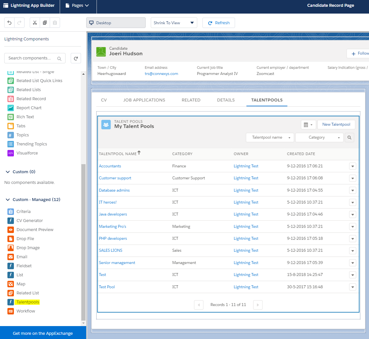Viewport: 369px width, 339px height.
Task: Collapse the Custom (0) section
Action: (8, 172)
